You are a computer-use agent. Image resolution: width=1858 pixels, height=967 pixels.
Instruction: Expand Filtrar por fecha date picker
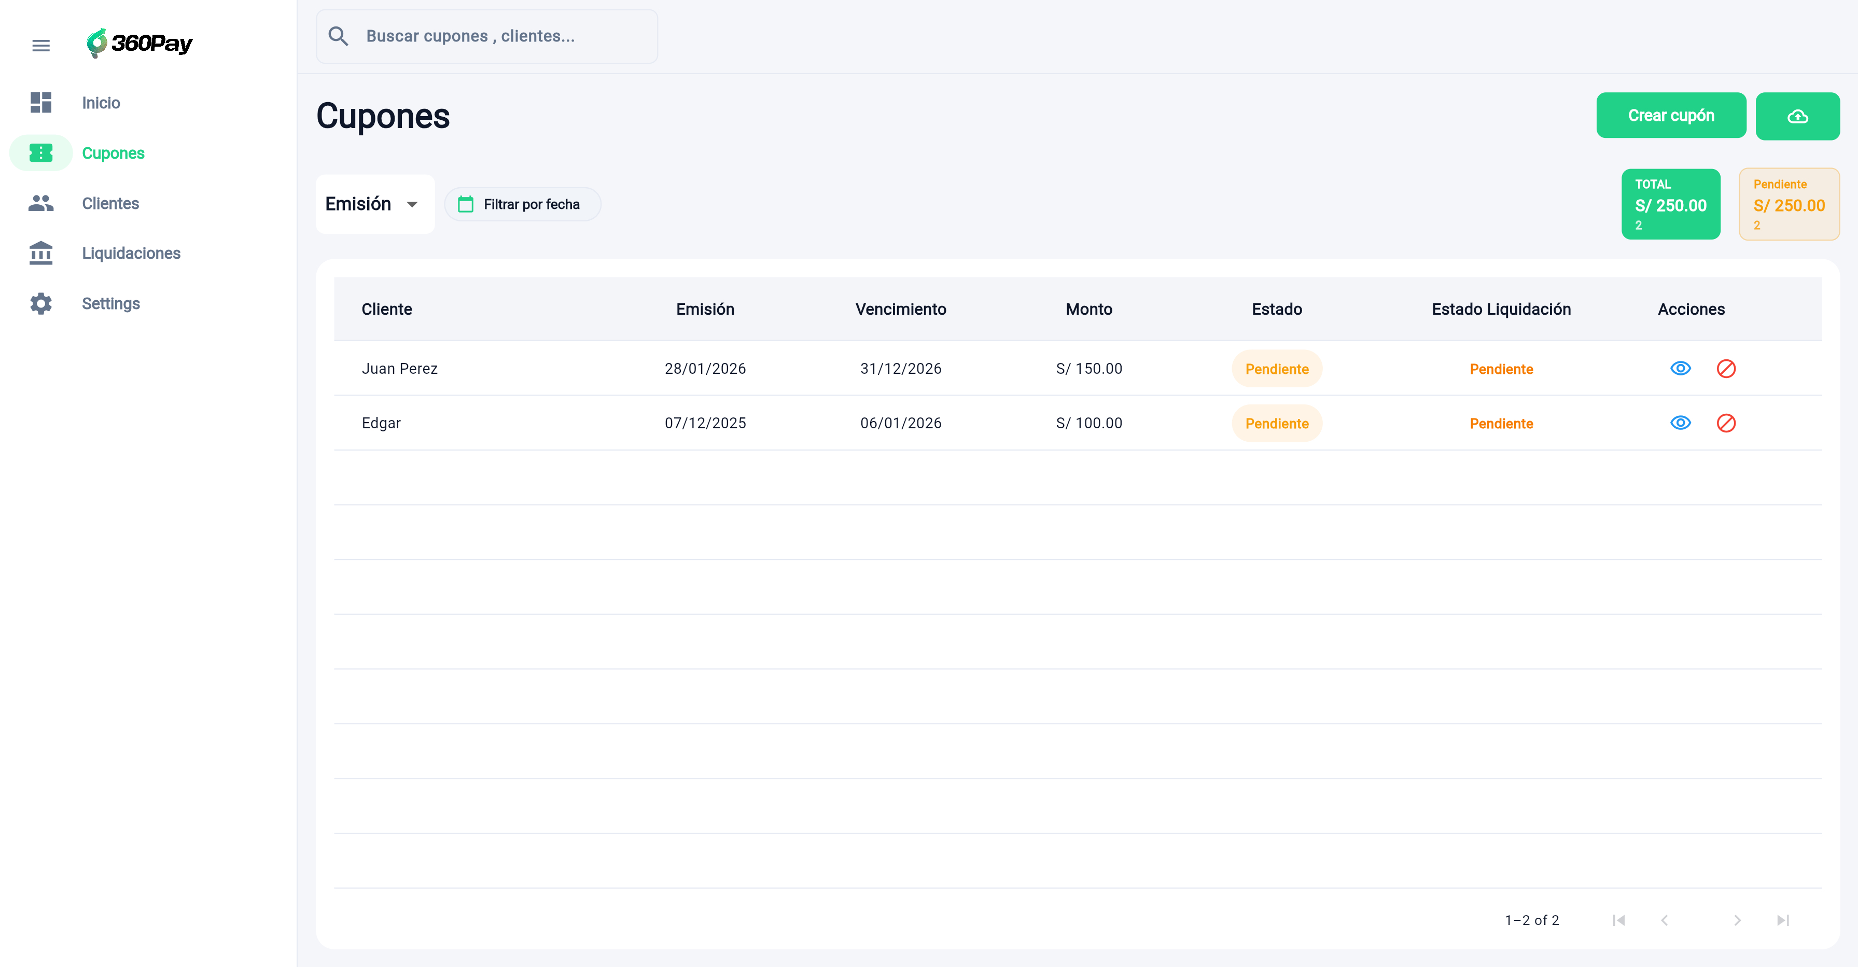531,204
